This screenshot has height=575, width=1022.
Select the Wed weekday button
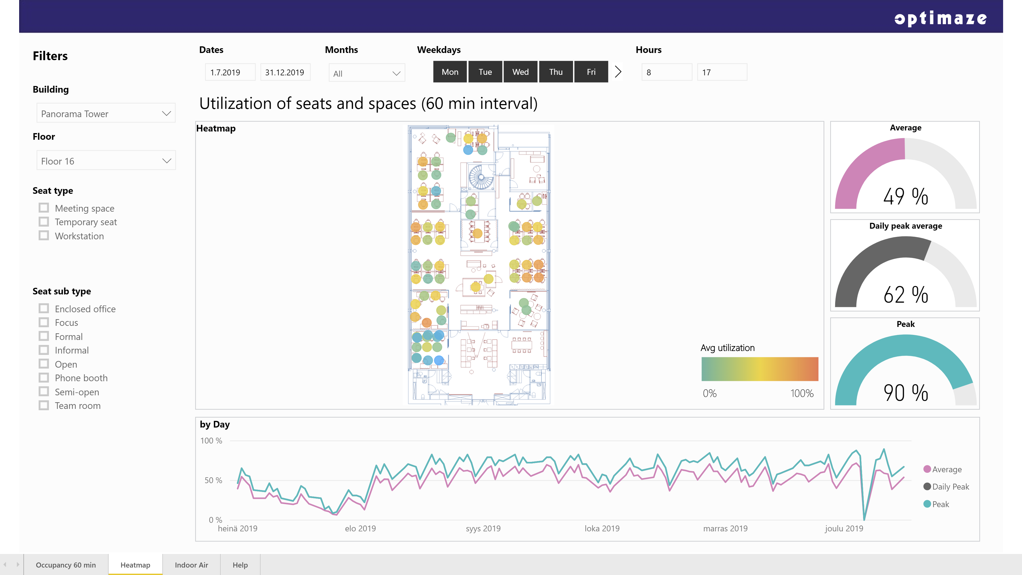pos(520,72)
